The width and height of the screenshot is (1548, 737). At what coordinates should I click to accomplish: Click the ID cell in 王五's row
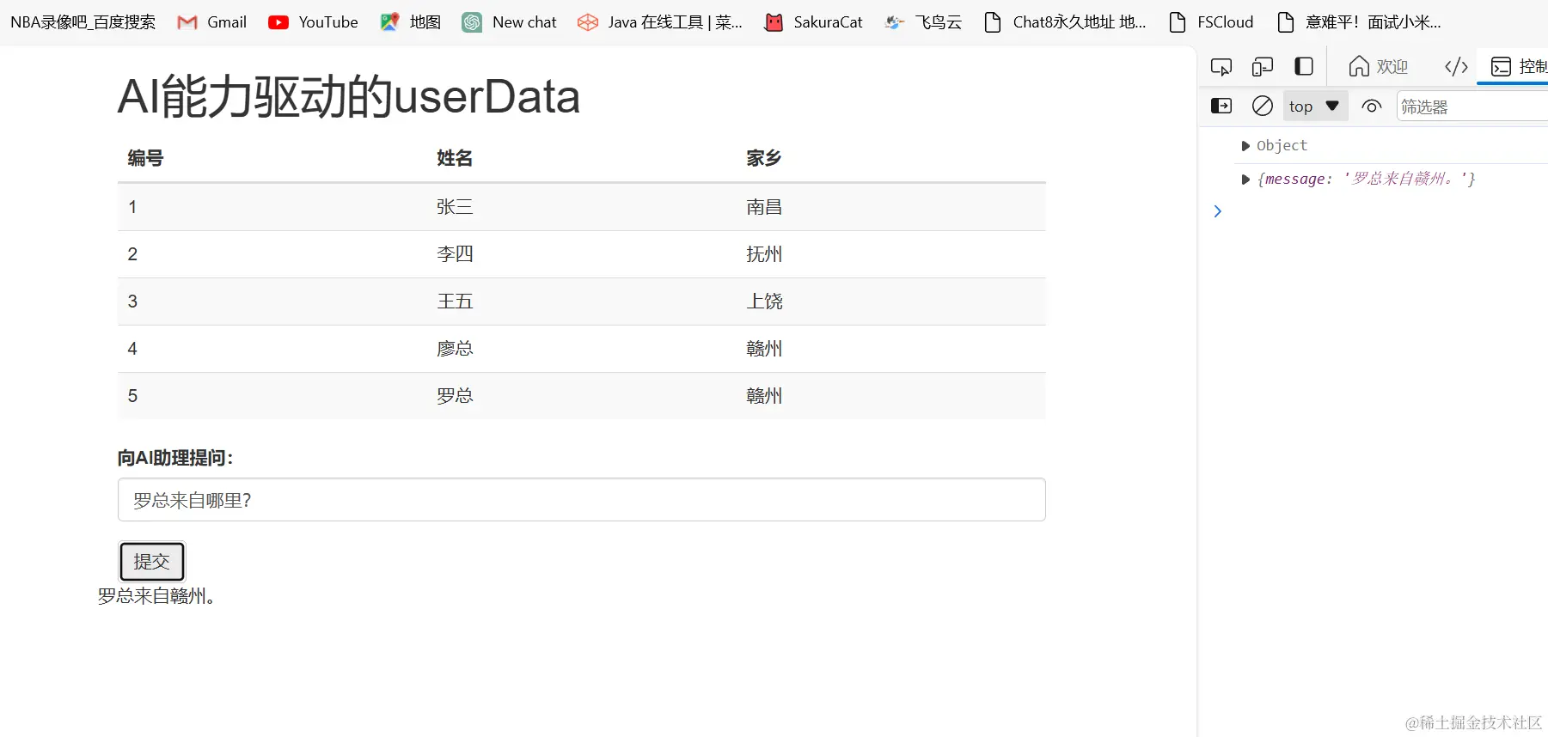point(132,301)
